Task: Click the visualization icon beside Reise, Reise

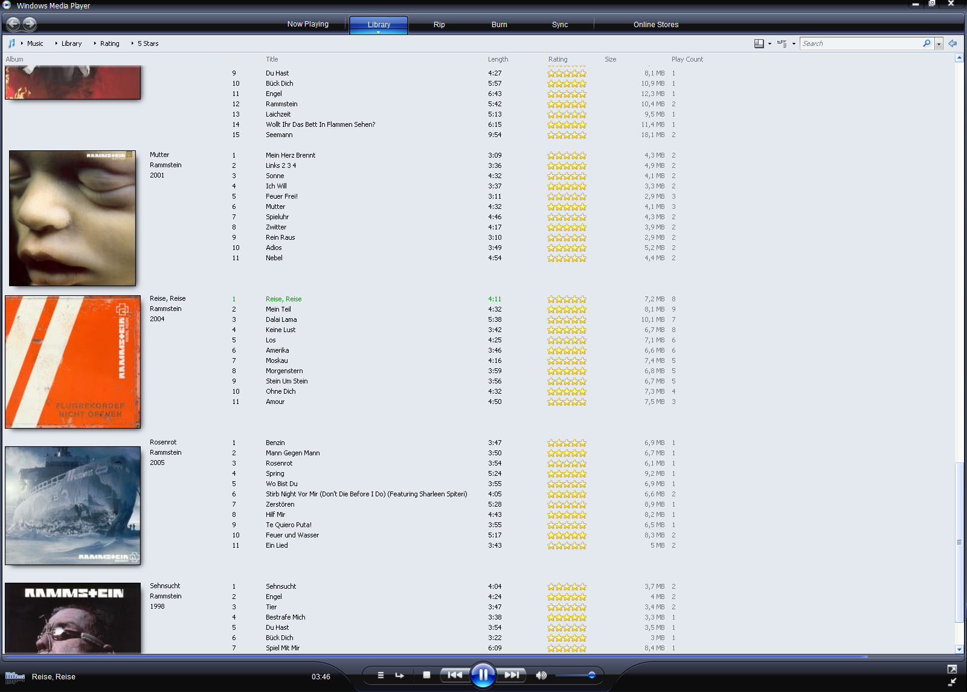Action: coord(15,677)
